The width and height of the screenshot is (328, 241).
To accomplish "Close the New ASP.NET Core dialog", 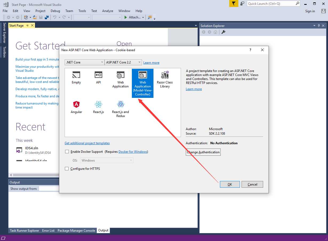I will (x=262, y=50).
